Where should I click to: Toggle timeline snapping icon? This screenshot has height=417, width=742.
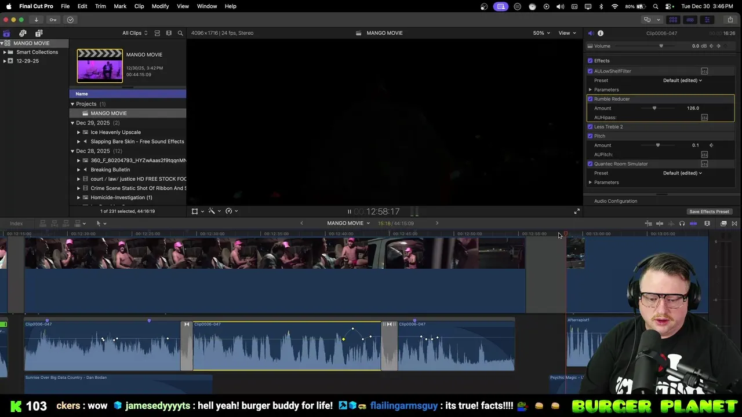[x=693, y=224]
